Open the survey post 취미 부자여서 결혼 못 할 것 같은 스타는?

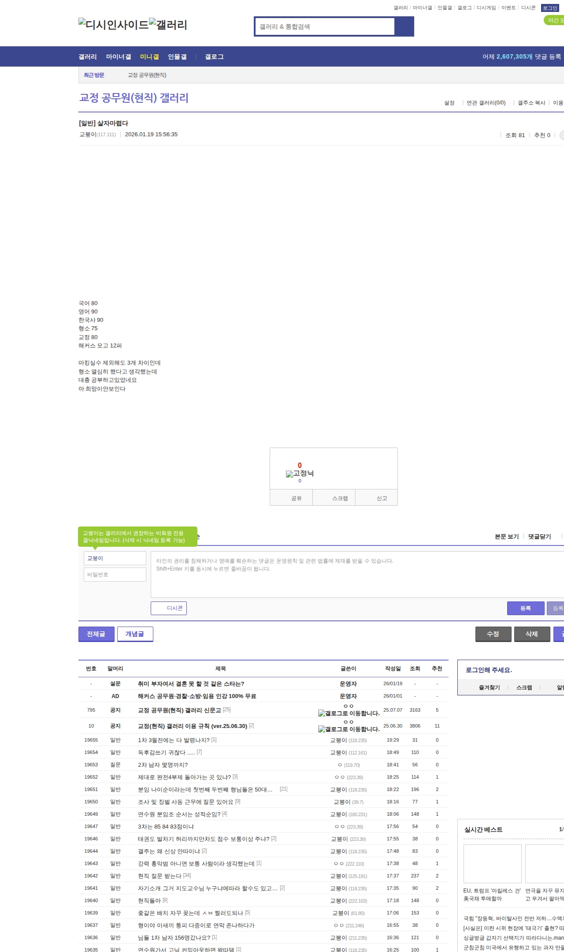(191, 683)
